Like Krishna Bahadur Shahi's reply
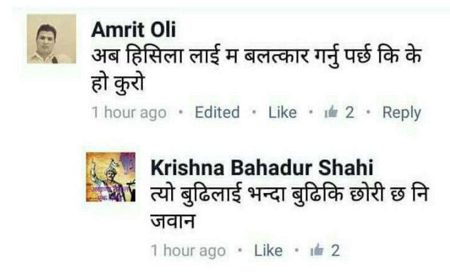The width and height of the screenshot is (450, 277). pos(269,251)
